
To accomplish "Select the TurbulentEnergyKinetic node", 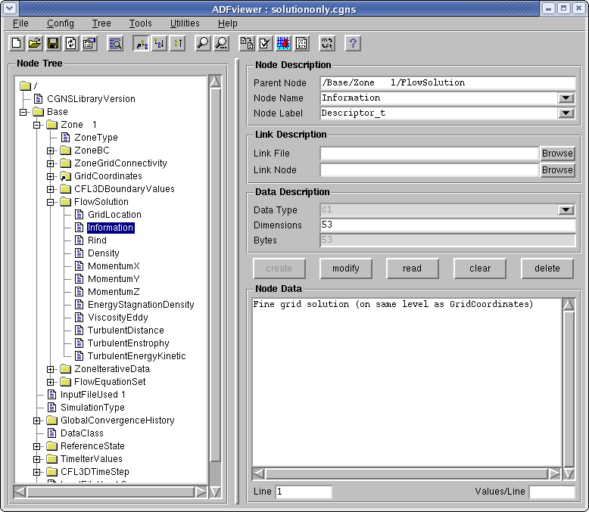I will [x=137, y=356].
